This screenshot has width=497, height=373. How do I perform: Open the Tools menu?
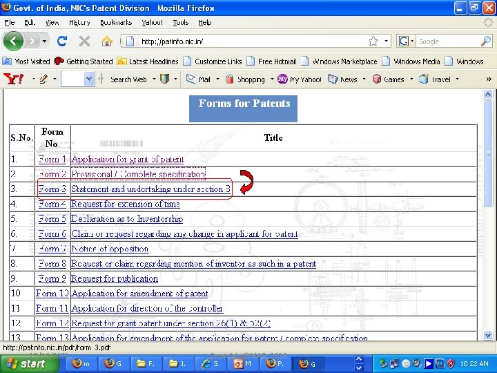pyautogui.click(x=181, y=23)
